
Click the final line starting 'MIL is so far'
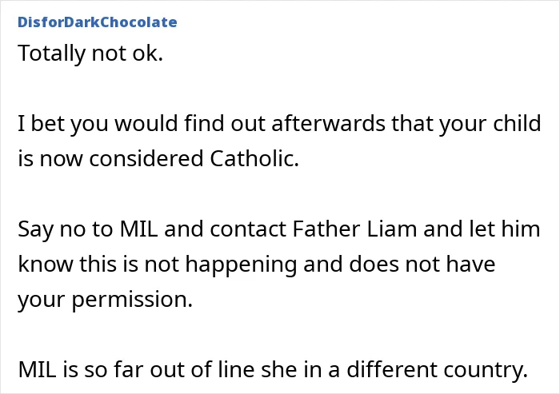pyautogui.click(x=273, y=369)
